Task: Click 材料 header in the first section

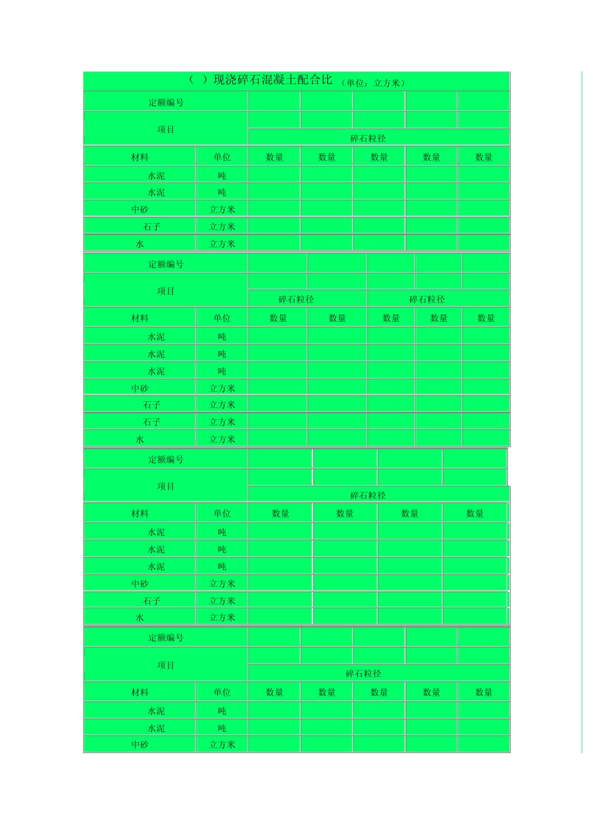Action: [x=140, y=157]
